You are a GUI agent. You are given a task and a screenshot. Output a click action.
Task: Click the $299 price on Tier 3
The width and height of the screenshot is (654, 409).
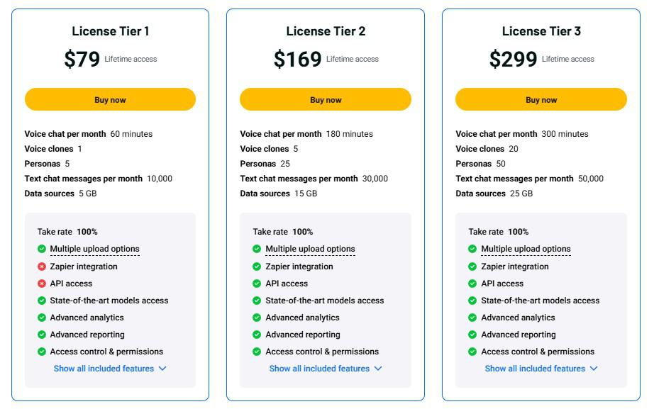point(513,60)
